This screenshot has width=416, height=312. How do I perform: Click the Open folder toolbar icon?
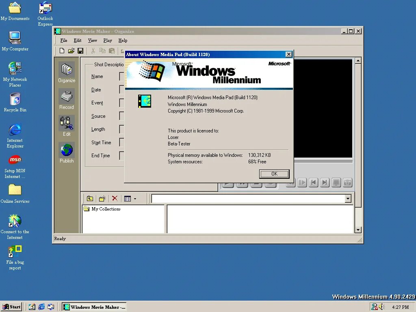pyautogui.click(x=71, y=51)
